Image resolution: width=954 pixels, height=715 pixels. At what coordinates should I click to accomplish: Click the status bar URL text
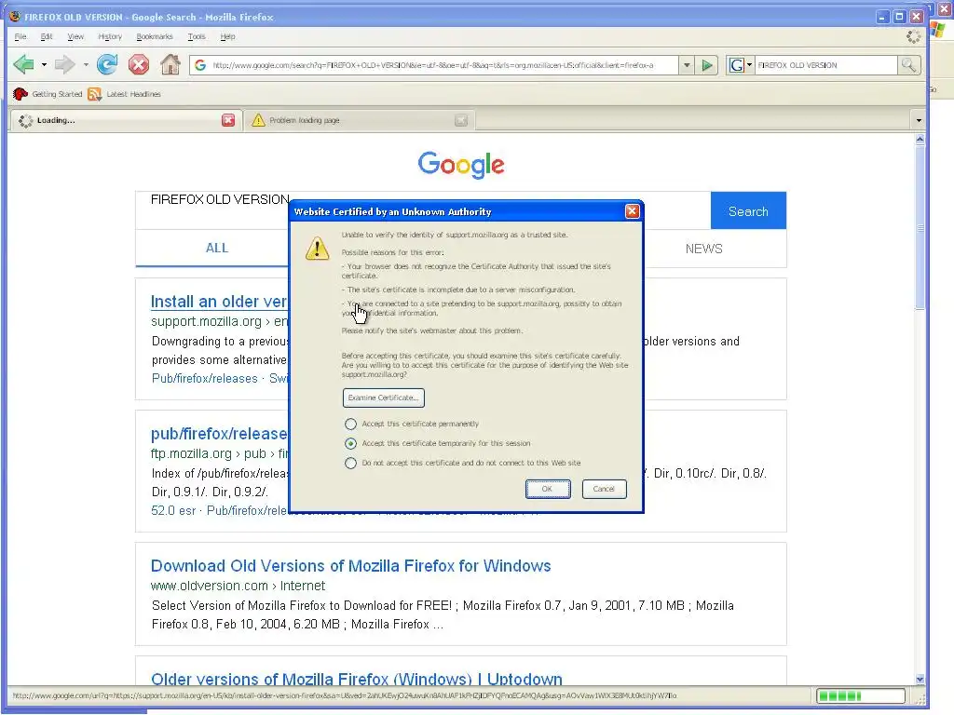[345, 695]
